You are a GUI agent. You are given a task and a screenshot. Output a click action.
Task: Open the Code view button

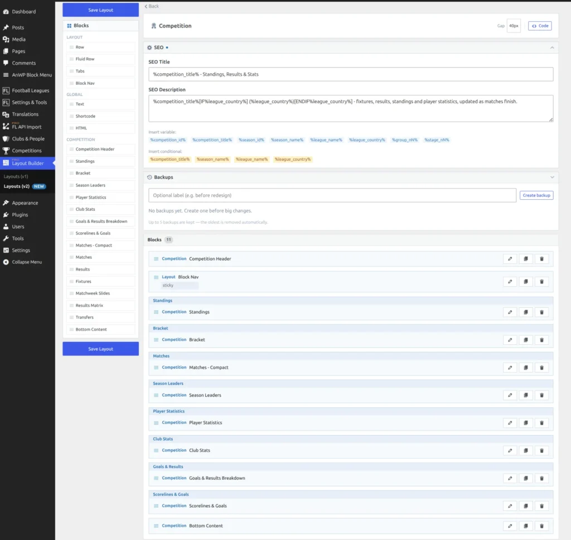pyautogui.click(x=540, y=26)
